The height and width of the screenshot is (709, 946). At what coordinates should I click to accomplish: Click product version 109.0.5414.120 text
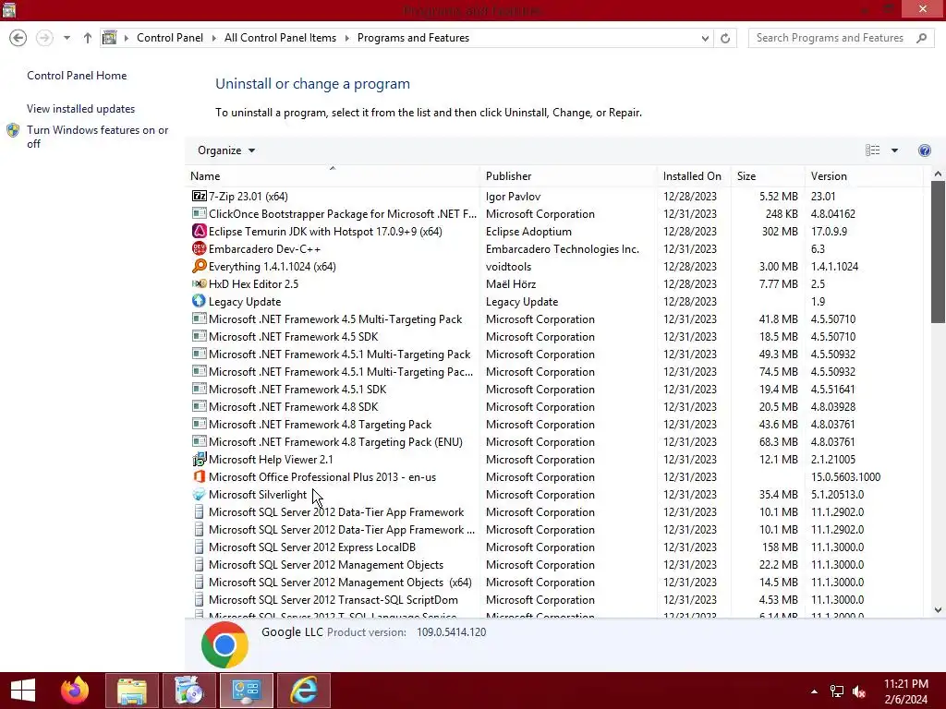[x=451, y=632]
